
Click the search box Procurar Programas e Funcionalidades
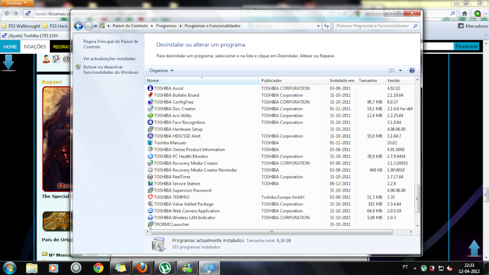(376, 26)
